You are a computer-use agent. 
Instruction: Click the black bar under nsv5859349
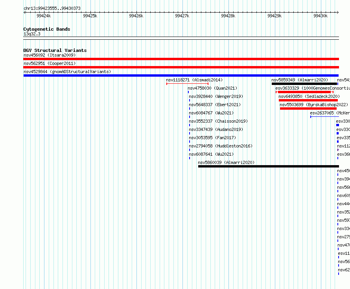coord(304,84)
